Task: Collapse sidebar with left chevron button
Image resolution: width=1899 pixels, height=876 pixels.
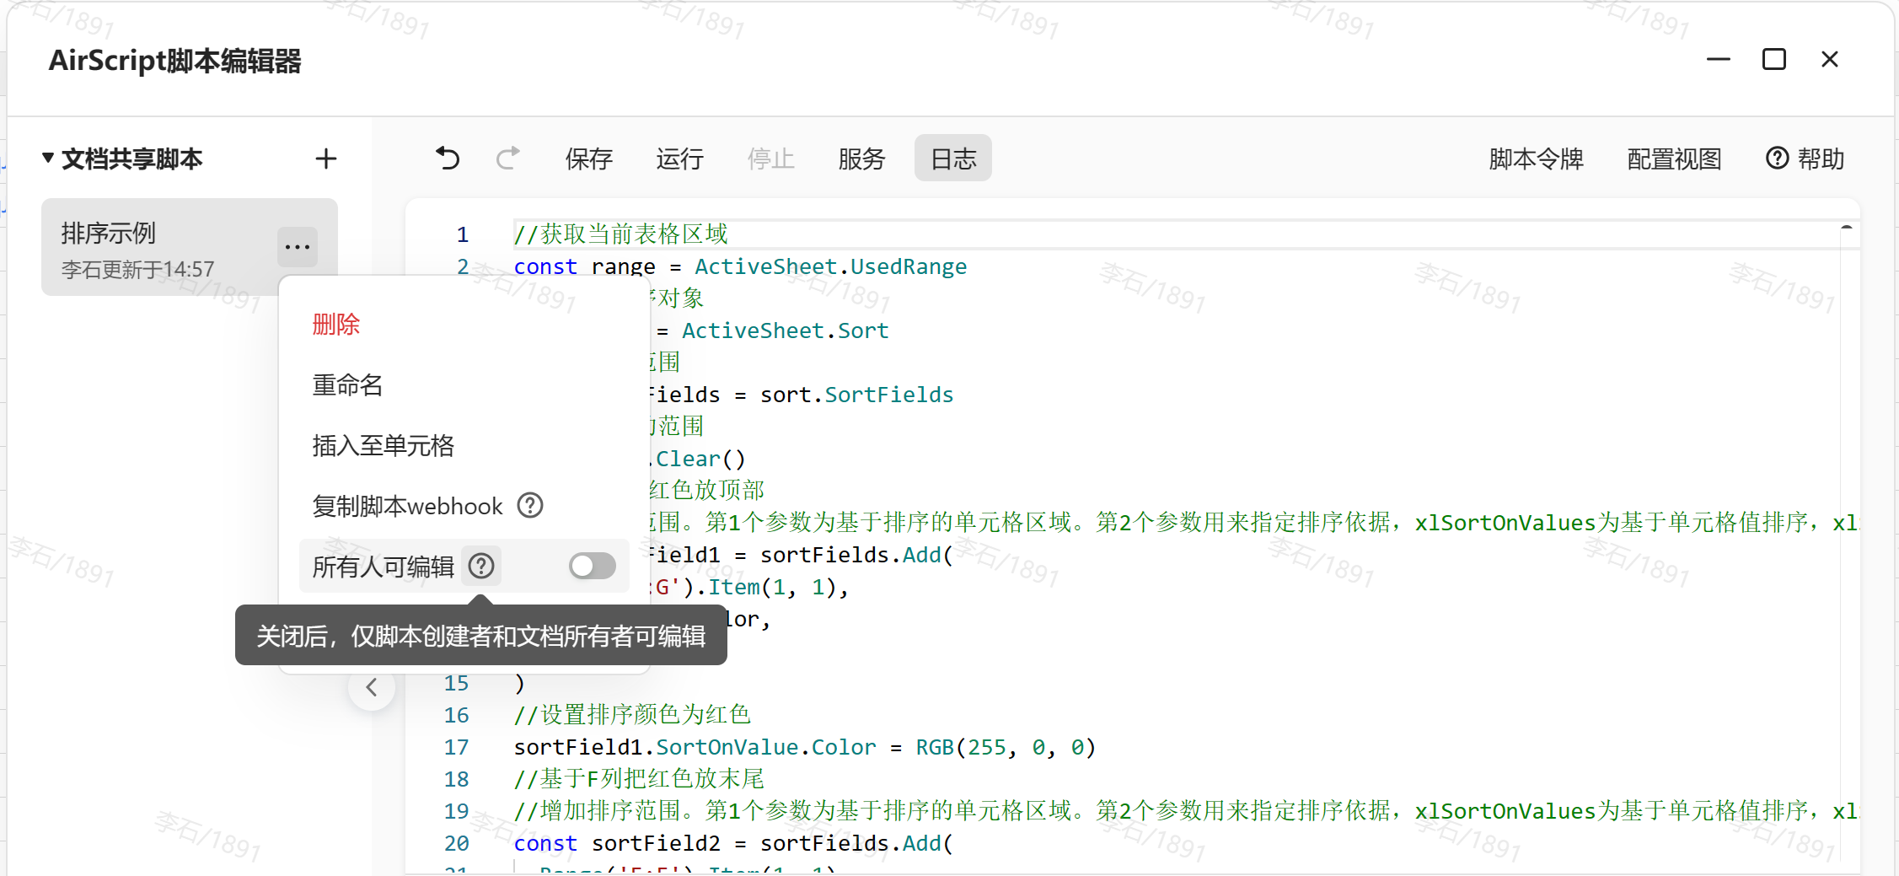Action: (372, 687)
